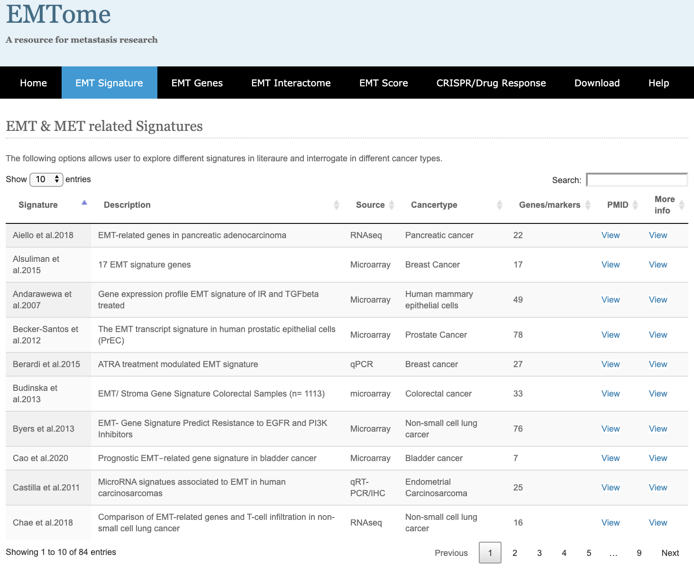Screen dimensions: 694x573
Task: Sort table by Description column arrows
Action: click(337, 205)
